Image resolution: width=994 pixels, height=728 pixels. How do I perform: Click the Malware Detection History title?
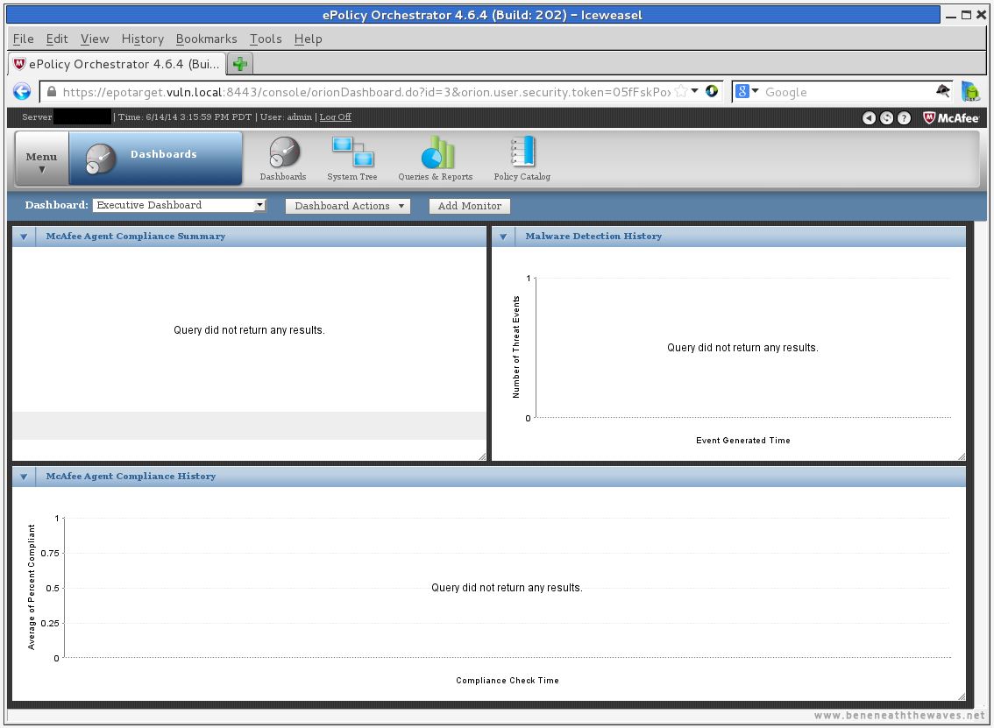(x=593, y=237)
